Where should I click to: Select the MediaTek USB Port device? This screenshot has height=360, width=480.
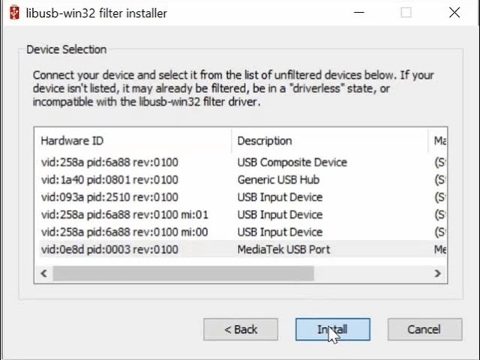coord(283,249)
